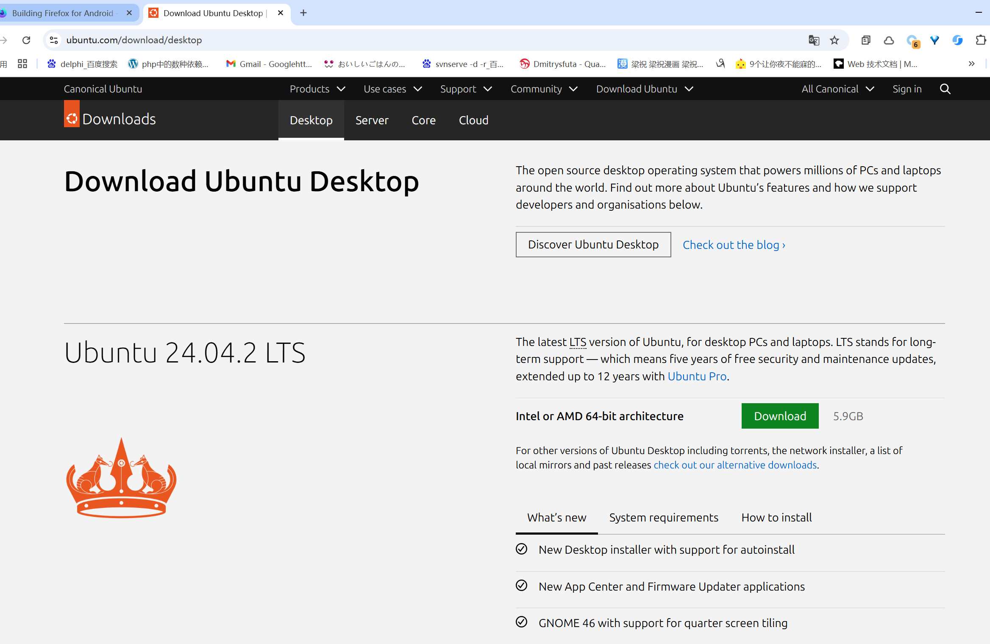Expand the Products menu
The image size is (990, 644).
tap(317, 89)
